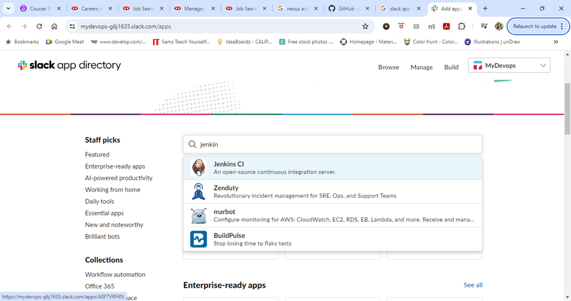Switch to the Careers tab
571x301 pixels.
[x=92, y=8]
